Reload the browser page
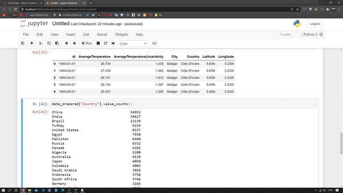343x193 pixels. (x=16, y=10)
